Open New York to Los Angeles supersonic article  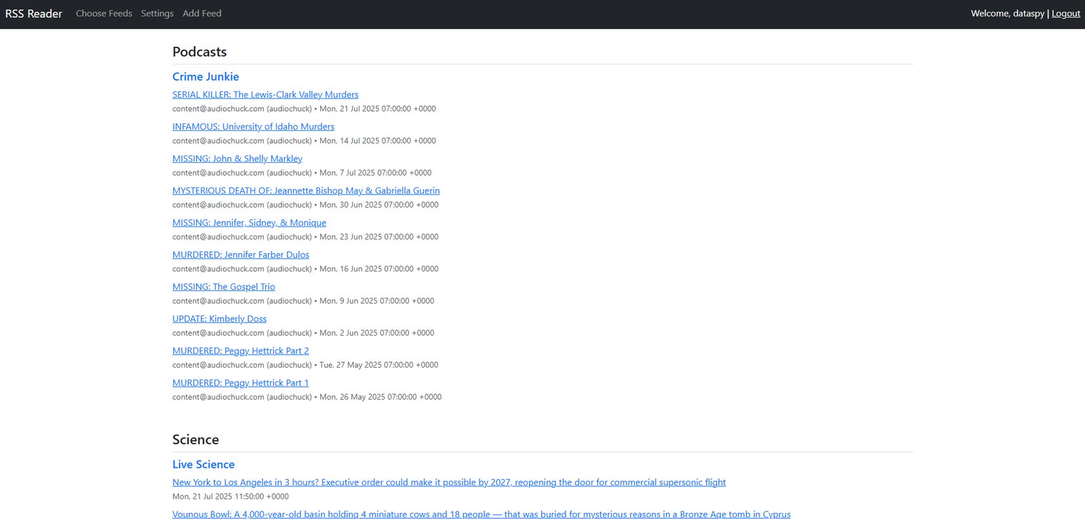point(449,482)
